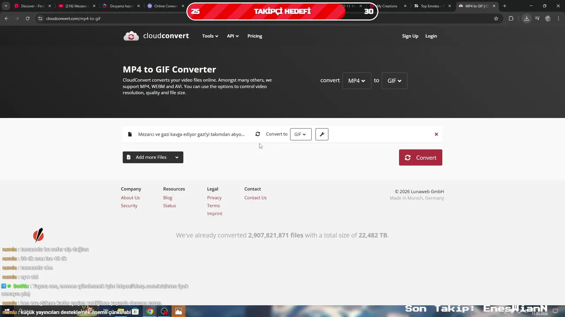Open the Blog footer link
The width and height of the screenshot is (565, 317).
click(168, 198)
